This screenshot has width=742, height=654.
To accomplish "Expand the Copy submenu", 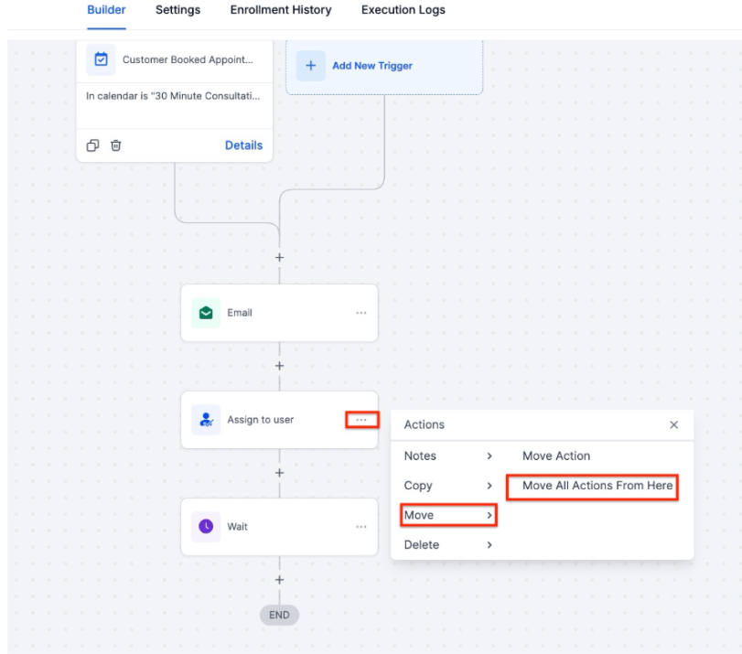I will 448,486.
